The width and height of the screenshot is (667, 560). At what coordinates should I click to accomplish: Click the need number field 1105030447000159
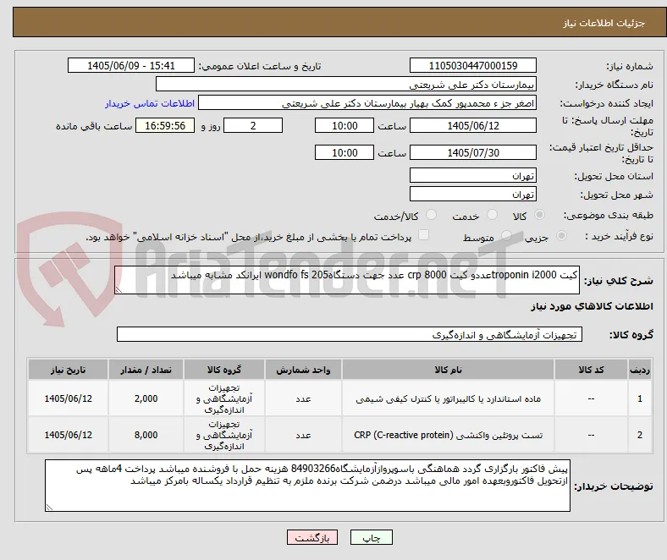pos(473,65)
